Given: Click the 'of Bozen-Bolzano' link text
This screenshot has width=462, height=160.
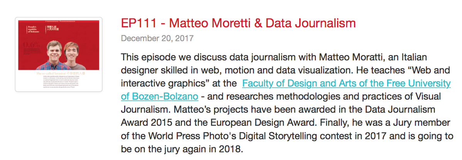Looking at the screenshot, I should 160,96.
